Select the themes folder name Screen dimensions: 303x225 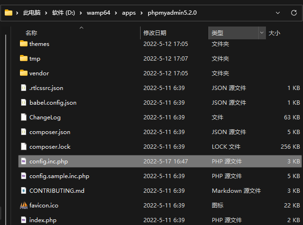39,44
